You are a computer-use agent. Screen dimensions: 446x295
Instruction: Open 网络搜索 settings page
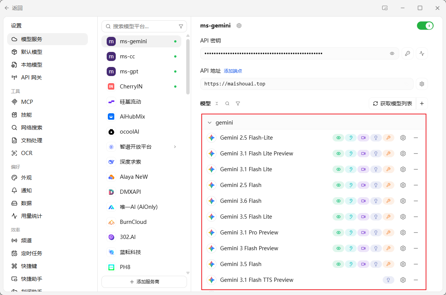(48, 128)
